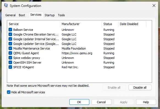The height and width of the screenshot is (109, 160).
Task: Select the Google Chrome Elevation Servic... name
Action: pos(36,34)
